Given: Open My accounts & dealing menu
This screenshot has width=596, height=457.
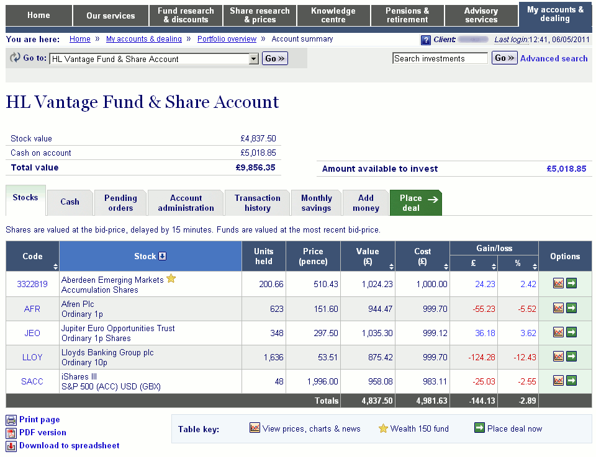Looking at the screenshot, I should [x=555, y=14].
